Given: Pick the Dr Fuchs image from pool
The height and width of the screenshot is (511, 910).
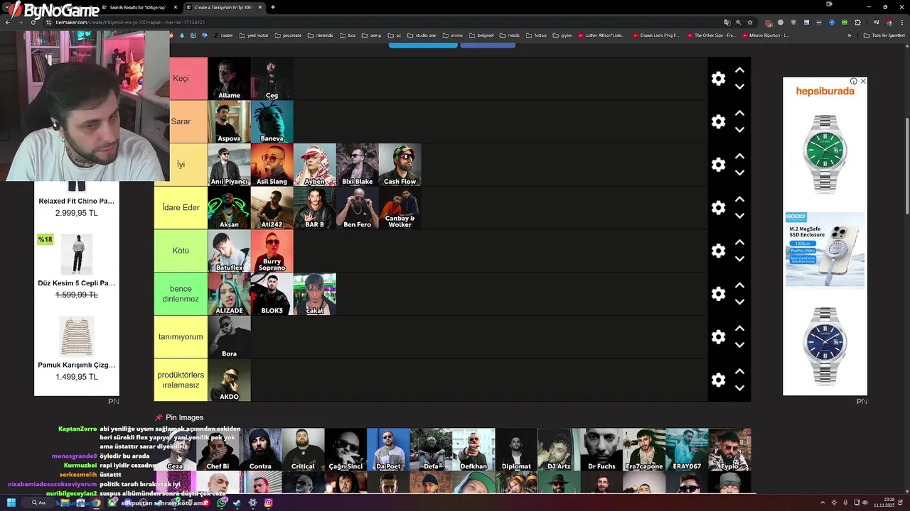Looking at the screenshot, I should tap(601, 449).
